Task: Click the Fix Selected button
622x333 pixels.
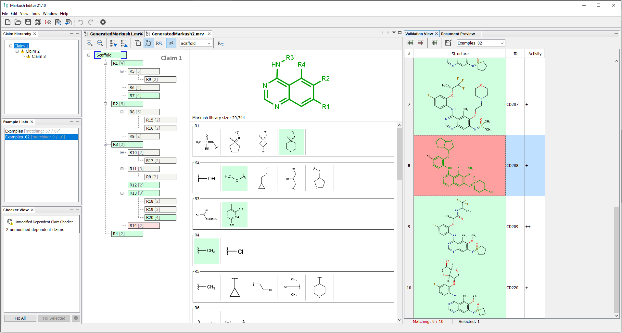Action: point(54,318)
